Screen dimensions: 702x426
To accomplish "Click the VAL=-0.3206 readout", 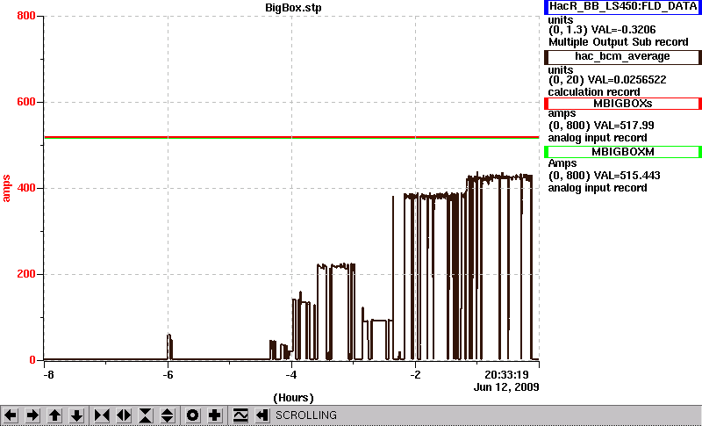I will [624, 30].
